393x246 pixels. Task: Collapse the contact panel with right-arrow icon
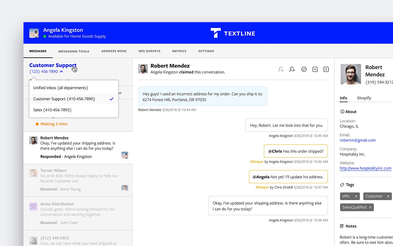pyautogui.click(x=326, y=69)
